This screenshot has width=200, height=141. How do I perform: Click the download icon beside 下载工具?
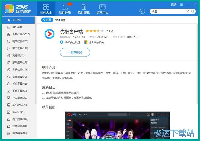[9, 91]
